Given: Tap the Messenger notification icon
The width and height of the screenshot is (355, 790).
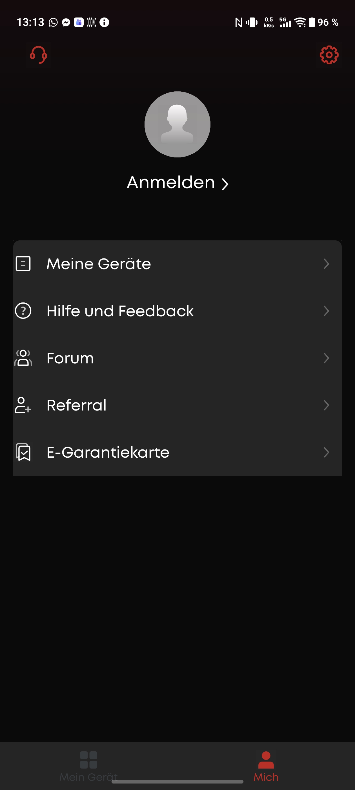Looking at the screenshot, I should tap(66, 22).
